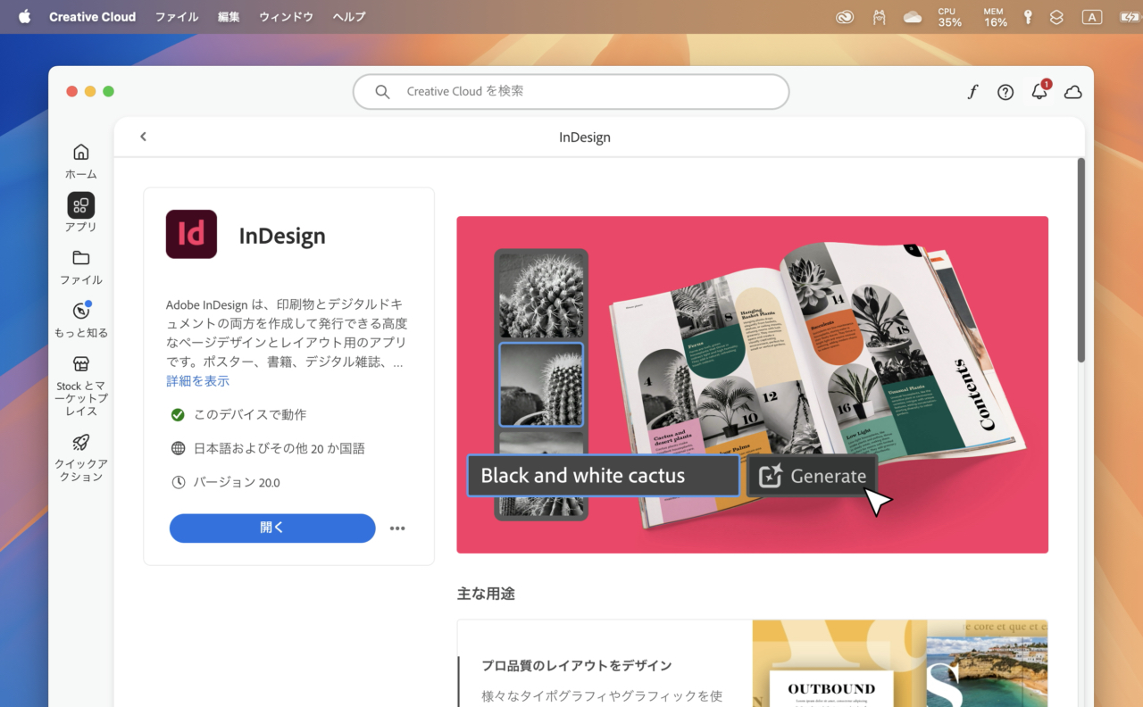The image size is (1143, 707).
Task: Click the InDesign promo banner image
Action: click(752, 385)
